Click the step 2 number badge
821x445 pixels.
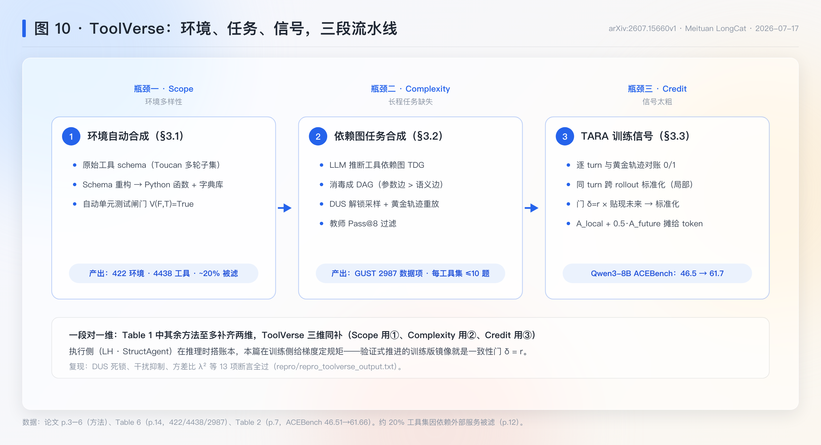pos(318,136)
